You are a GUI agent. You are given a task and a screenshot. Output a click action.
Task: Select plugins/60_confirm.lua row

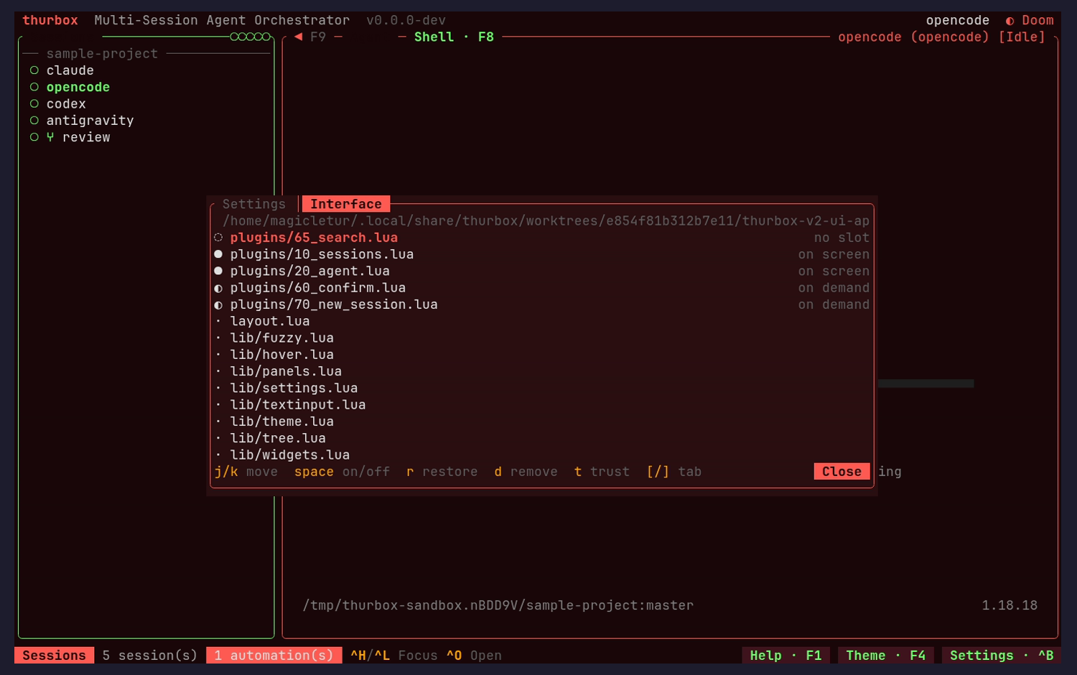tap(542, 288)
